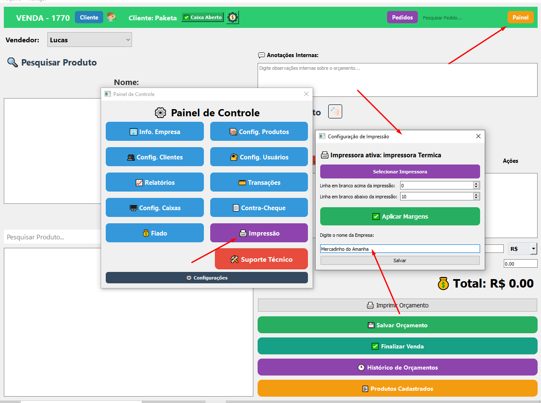Image resolution: width=541 pixels, height=403 pixels.
Task: Open Config. Produtos settings
Action: (259, 132)
